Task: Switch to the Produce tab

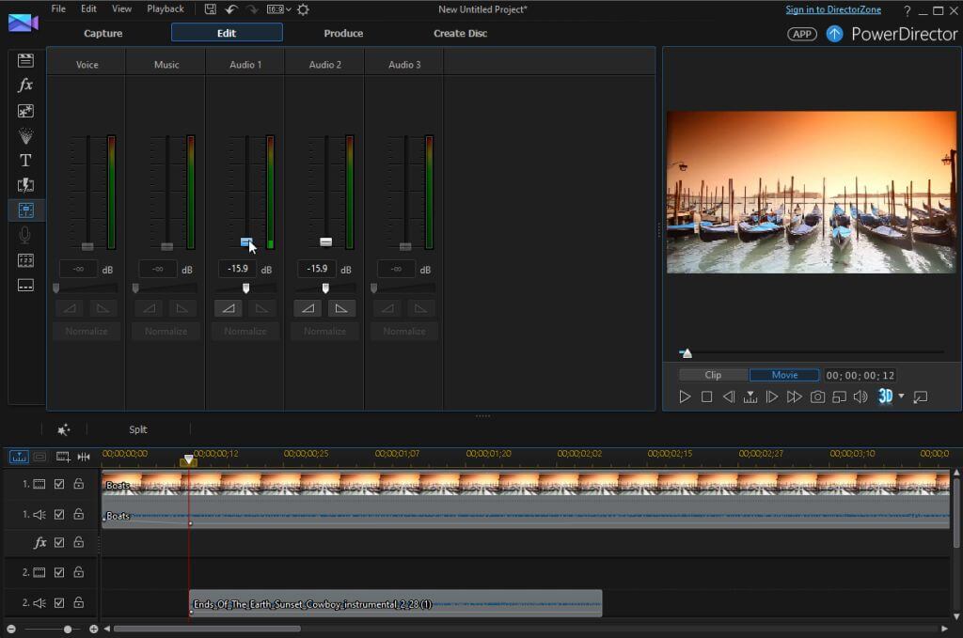Action: click(343, 33)
